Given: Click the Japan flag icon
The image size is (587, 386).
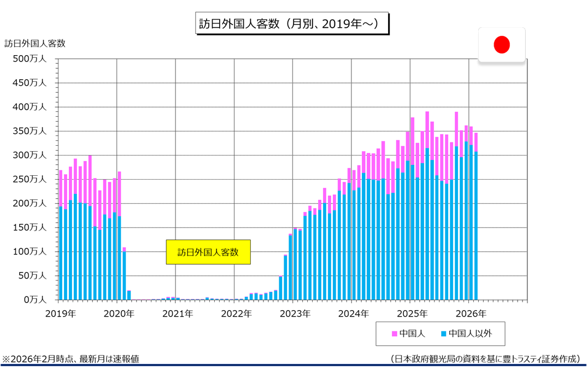Looking at the screenshot, I should click(x=502, y=44).
